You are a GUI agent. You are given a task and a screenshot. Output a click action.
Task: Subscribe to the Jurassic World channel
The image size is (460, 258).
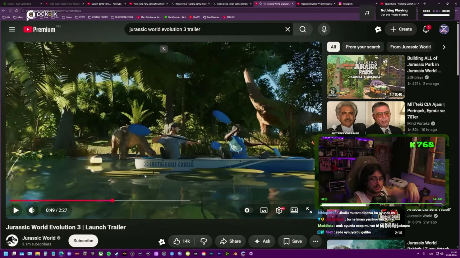click(83, 241)
